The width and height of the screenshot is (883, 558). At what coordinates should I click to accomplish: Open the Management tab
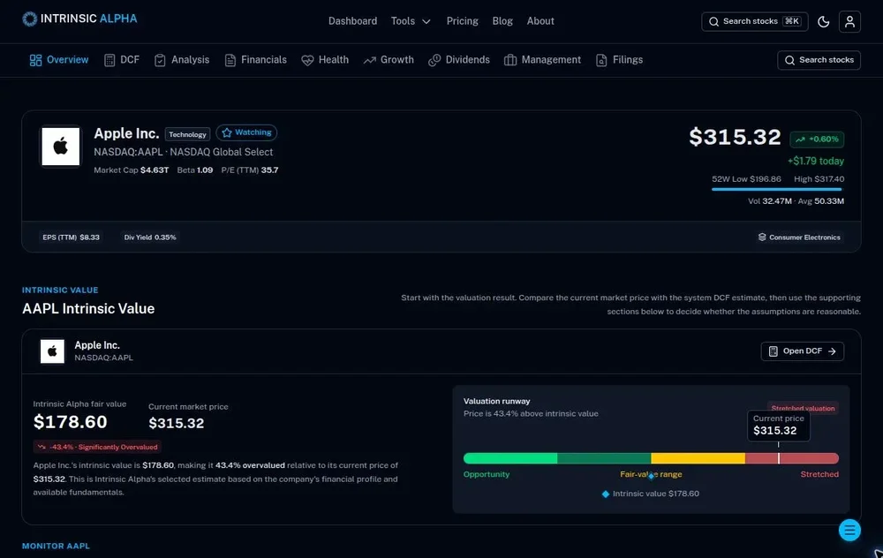pos(542,60)
